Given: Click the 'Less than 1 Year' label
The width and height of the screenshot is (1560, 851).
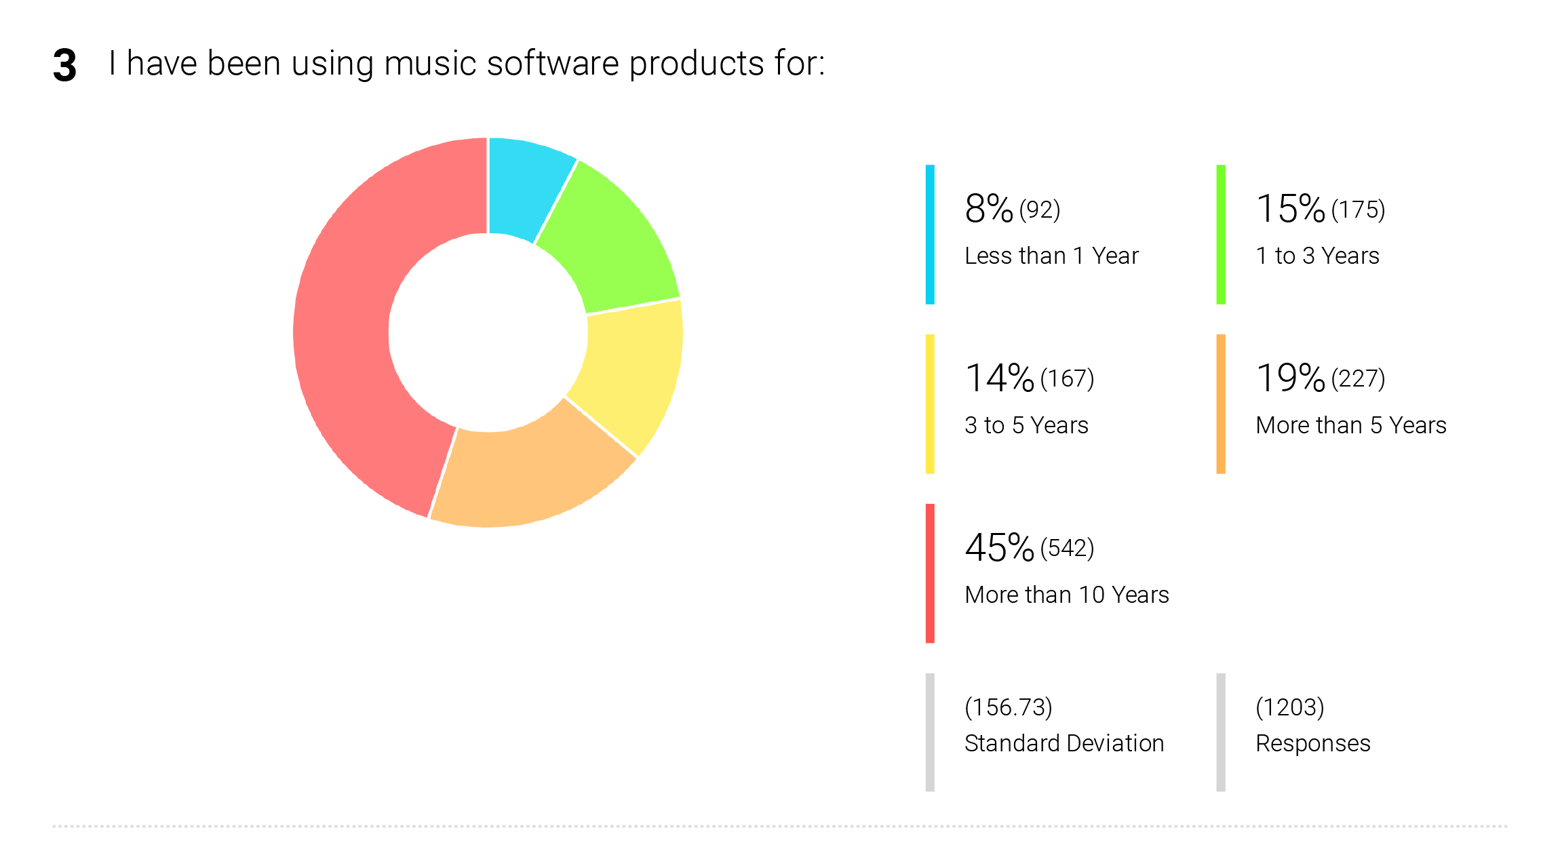Looking at the screenshot, I should pos(1051,256).
